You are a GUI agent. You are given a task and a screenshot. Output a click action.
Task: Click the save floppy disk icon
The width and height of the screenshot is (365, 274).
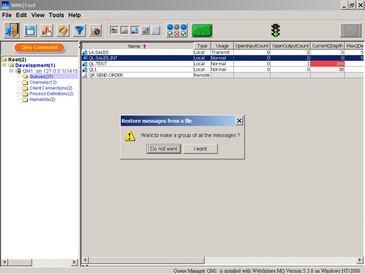[30, 31]
